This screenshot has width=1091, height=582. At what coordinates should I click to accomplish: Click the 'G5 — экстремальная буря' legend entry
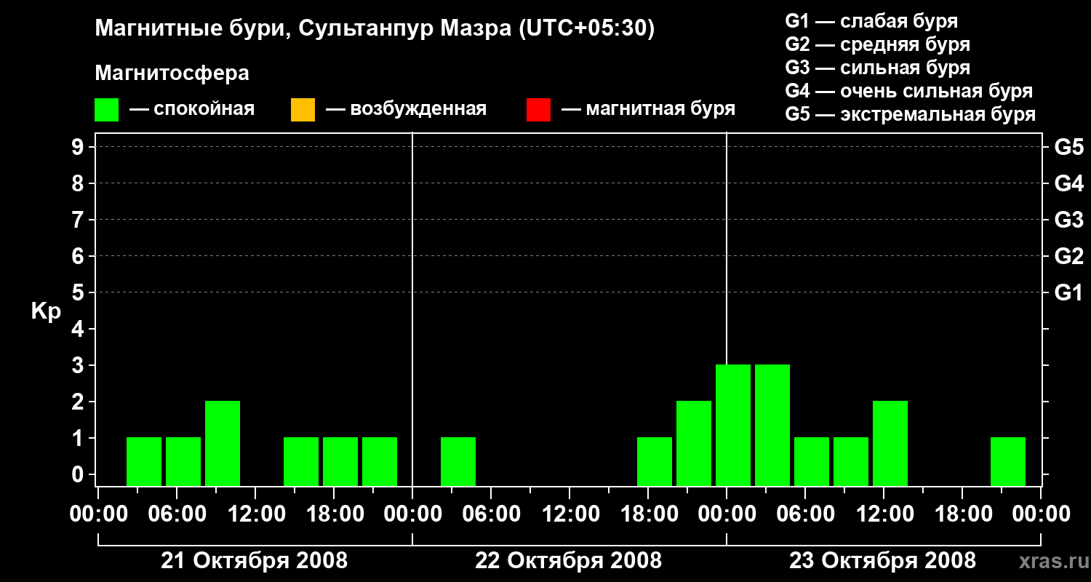click(910, 114)
